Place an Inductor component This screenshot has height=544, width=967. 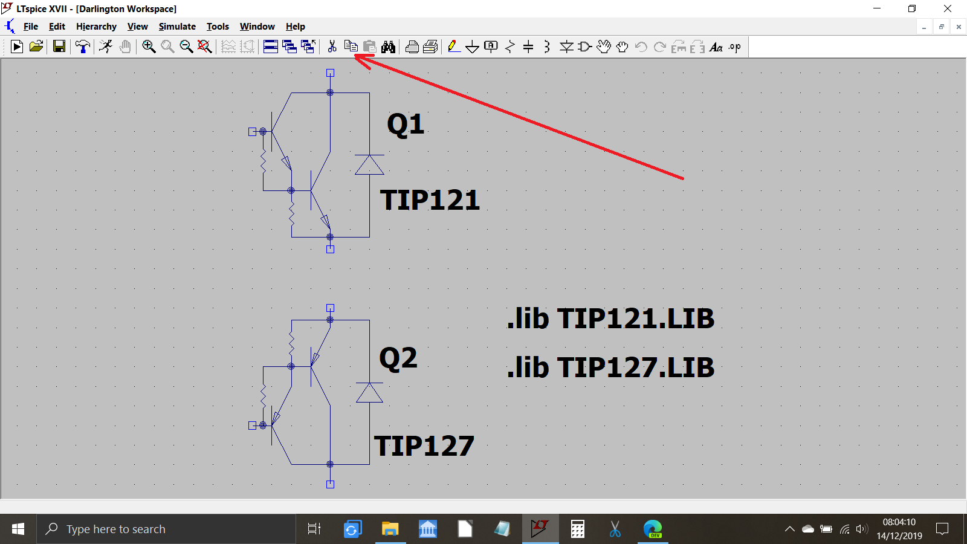547,47
